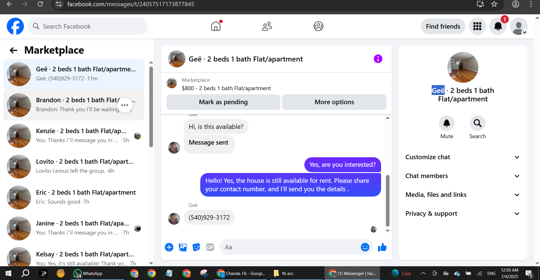The width and height of the screenshot is (540, 280).
Task: Open Janine conversation in list
Action: click(x=74, y=228)
